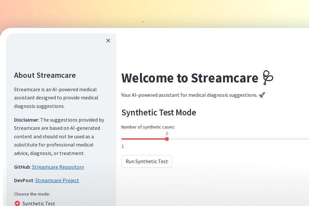Click the unfilled slider track right of the handle

tap(239, 139)
